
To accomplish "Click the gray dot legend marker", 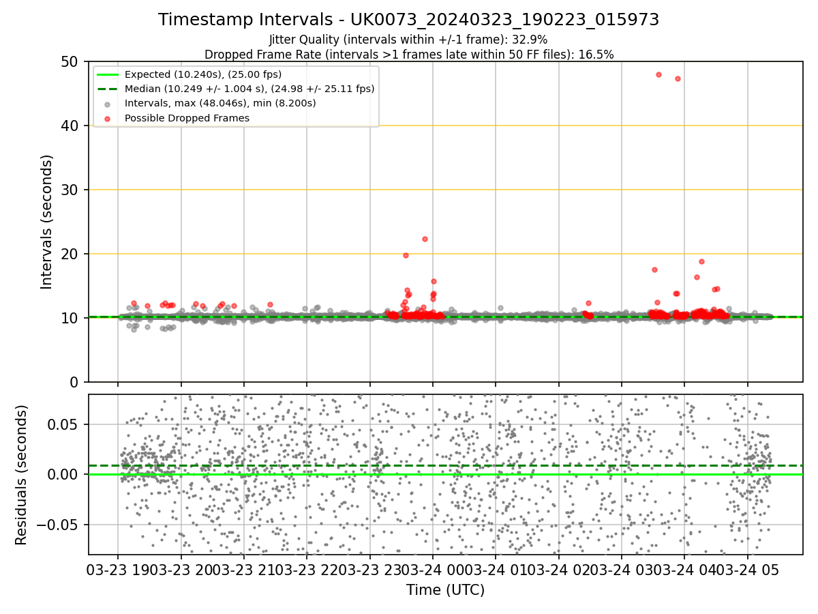I will [x=108, y=104].
